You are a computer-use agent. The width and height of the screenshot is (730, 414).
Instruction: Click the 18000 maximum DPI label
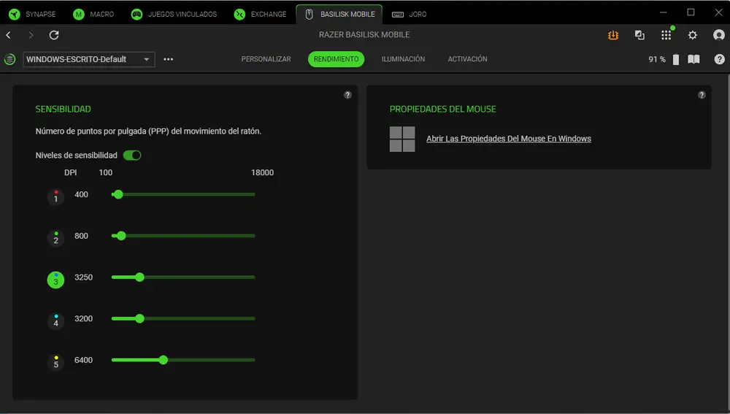point(263,173)
